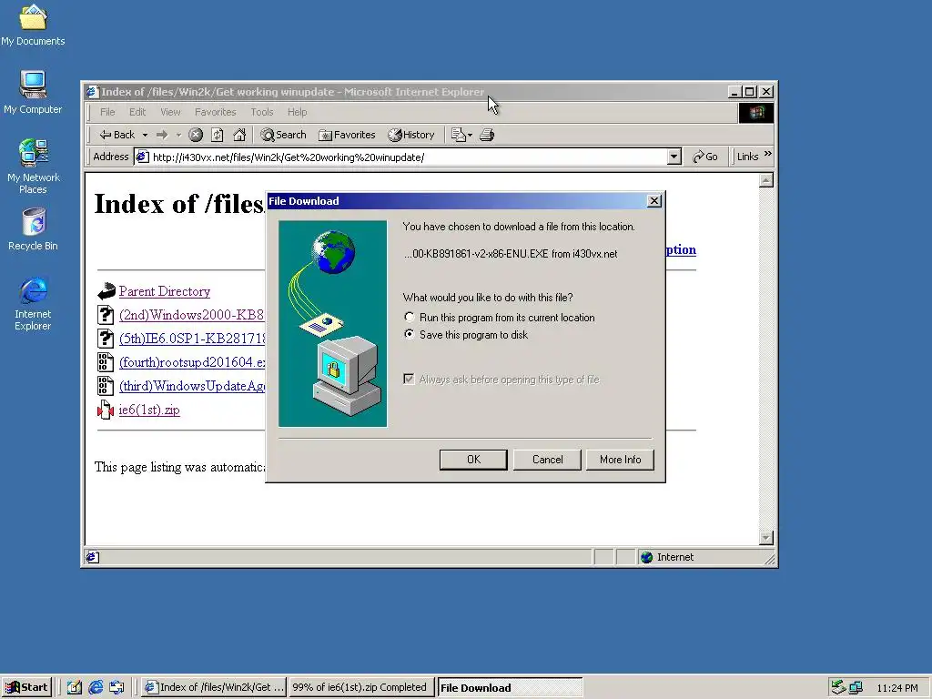Launch Outlook Express quick launch icon
932x699 pixels.
116,687
